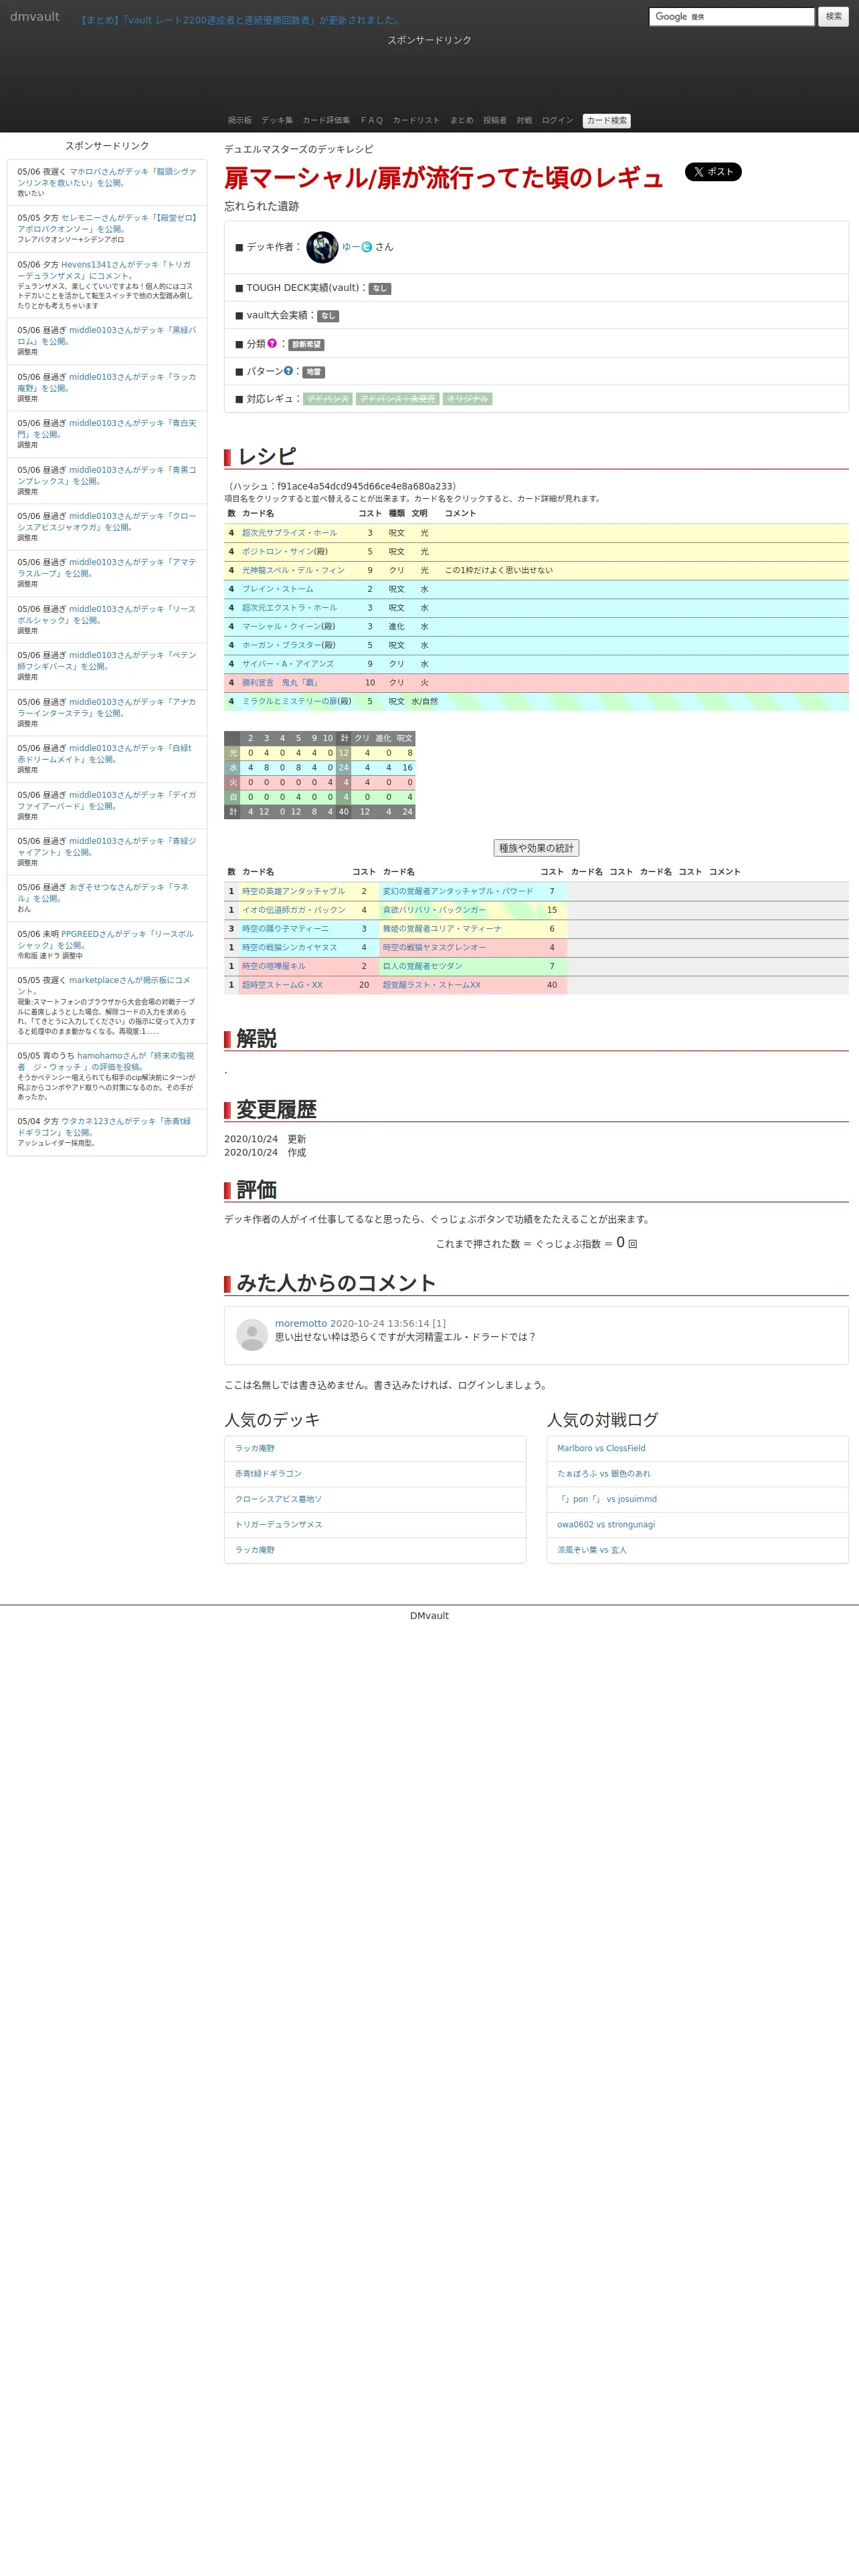Image resolution: width=859 pixels, height=2576 pixels.
Task: Click the dmvault site logo
Action: coord(35,17)
